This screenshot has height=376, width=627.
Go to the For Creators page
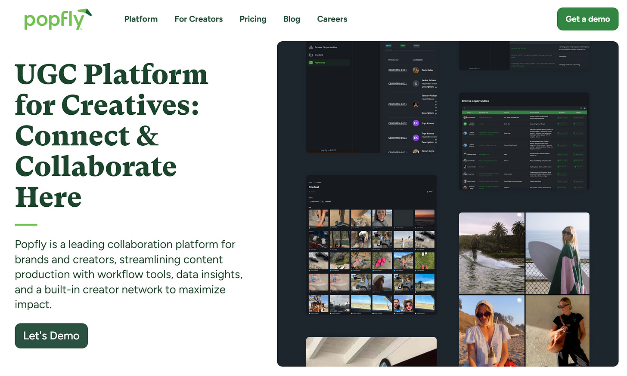coord(199,19)
